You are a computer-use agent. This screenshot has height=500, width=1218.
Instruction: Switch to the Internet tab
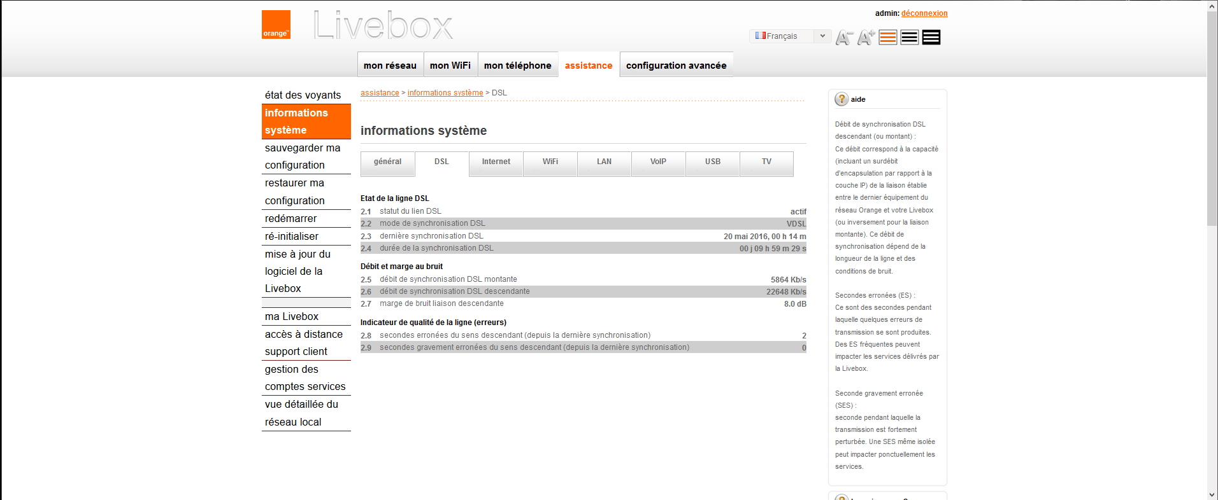(x=496, y=163)
